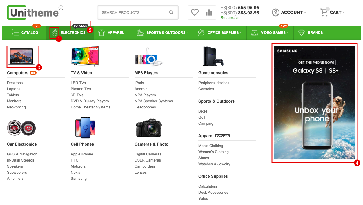Click the Video Games gamepad icon
The height and width of the screenshot is (205, 363).
(x=254, y=32)
